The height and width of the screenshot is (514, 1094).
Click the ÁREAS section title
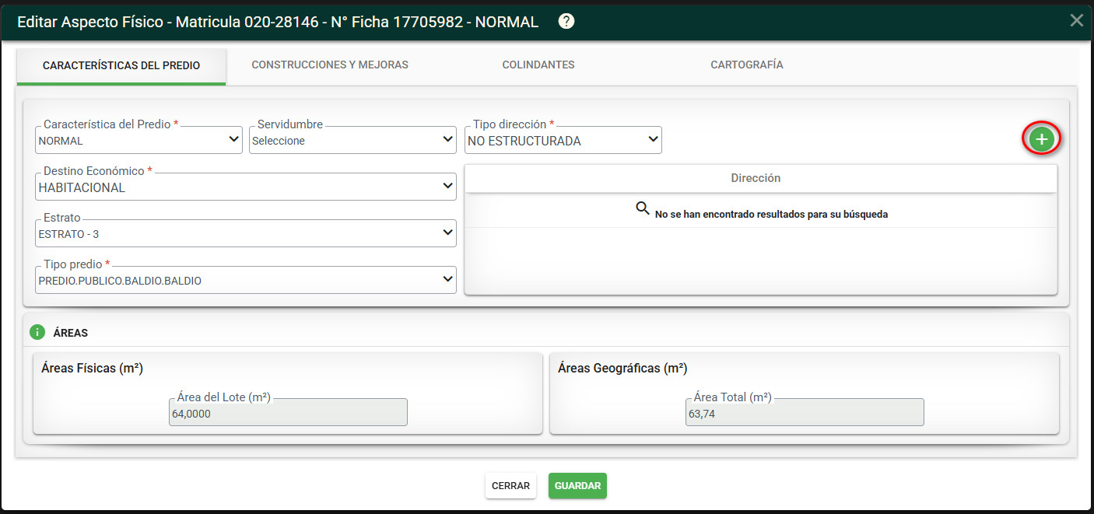point(71,333)
